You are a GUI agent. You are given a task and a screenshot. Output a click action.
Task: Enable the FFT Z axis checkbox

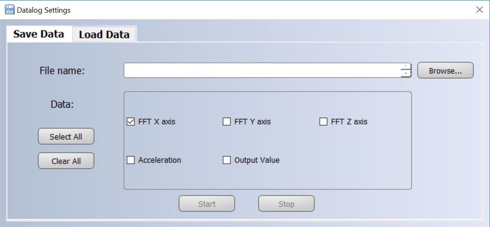324,122
